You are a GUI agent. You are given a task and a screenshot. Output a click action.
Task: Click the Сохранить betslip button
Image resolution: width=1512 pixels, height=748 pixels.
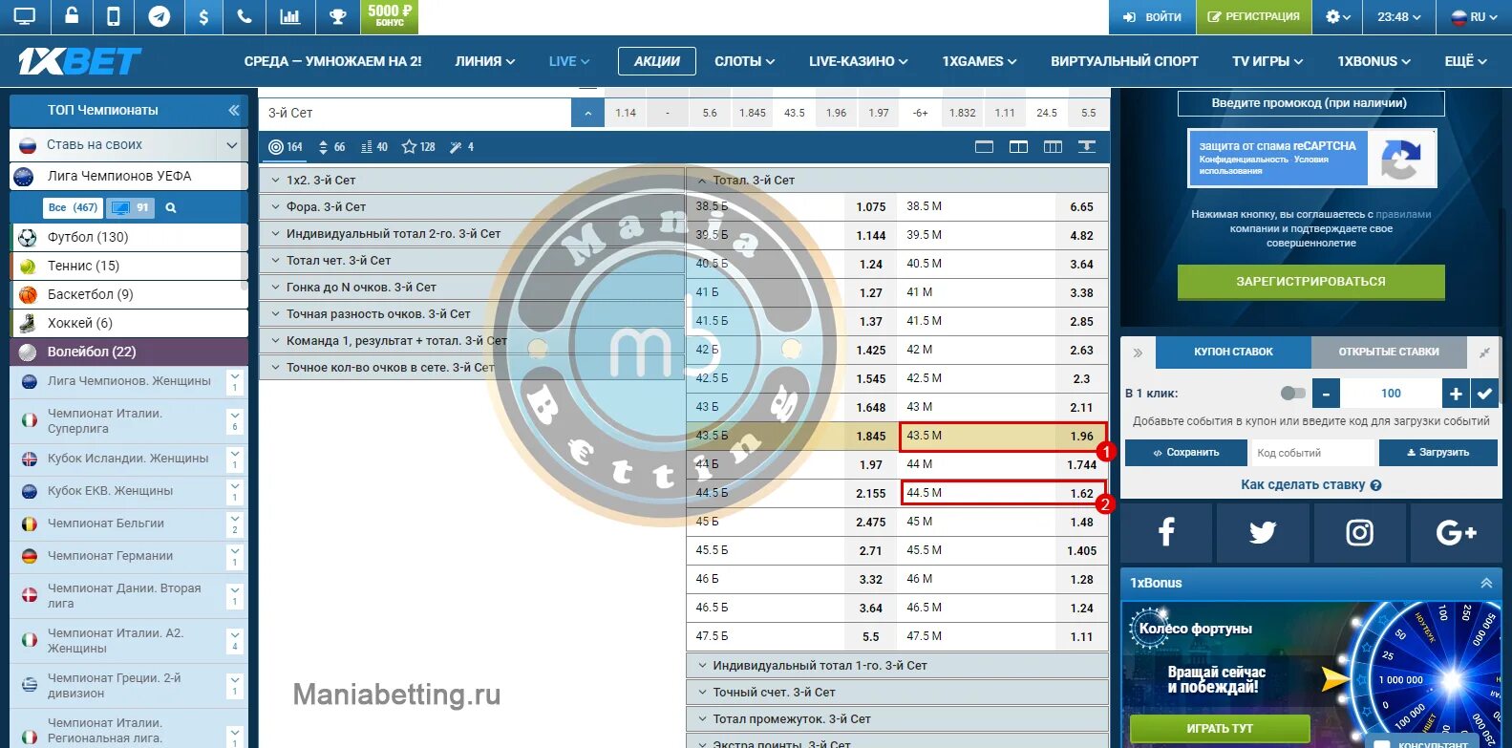[x=1186, y=453]
